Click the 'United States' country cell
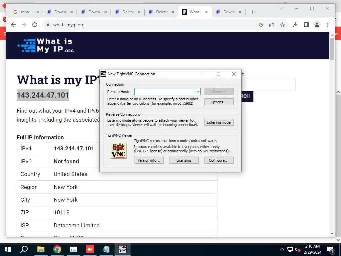341x256 pixels. click(x=70, y=174)
